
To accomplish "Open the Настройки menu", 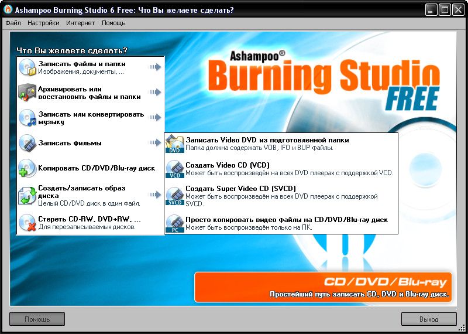I will (43, 23).
